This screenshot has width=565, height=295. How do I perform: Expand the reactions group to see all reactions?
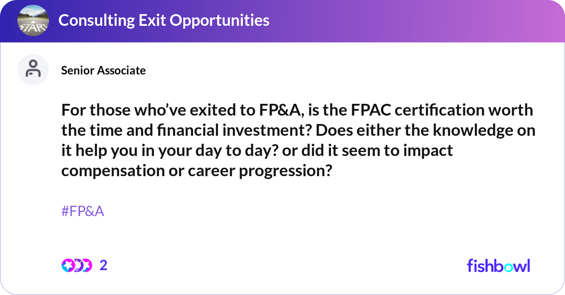tap(77, 265)
